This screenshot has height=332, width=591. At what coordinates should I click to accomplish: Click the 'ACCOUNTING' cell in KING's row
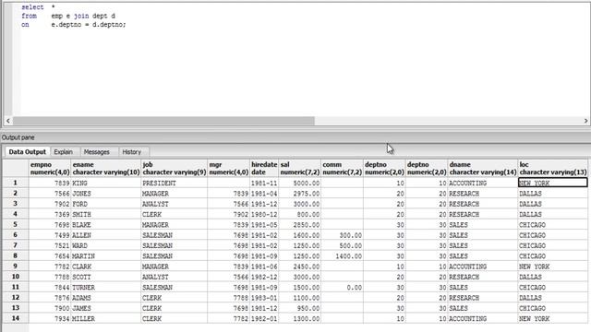click(x=483, y=183)
